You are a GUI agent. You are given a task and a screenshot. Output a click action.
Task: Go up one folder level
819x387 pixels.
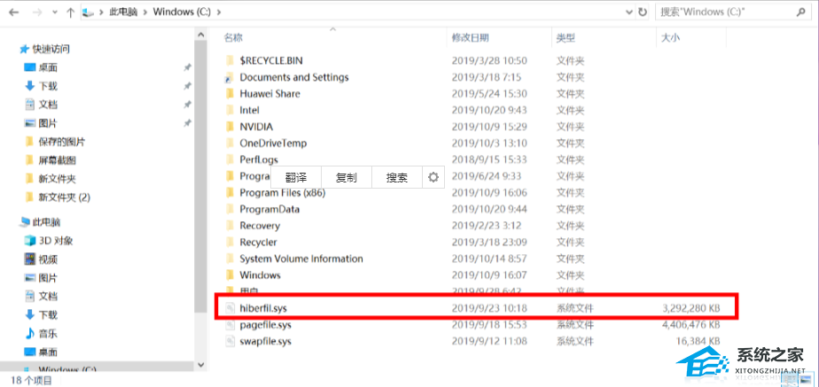[x=71, y=12]
